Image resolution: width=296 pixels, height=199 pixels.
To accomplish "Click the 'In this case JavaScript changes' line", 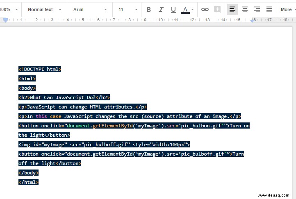I will [x=130, y=116].
